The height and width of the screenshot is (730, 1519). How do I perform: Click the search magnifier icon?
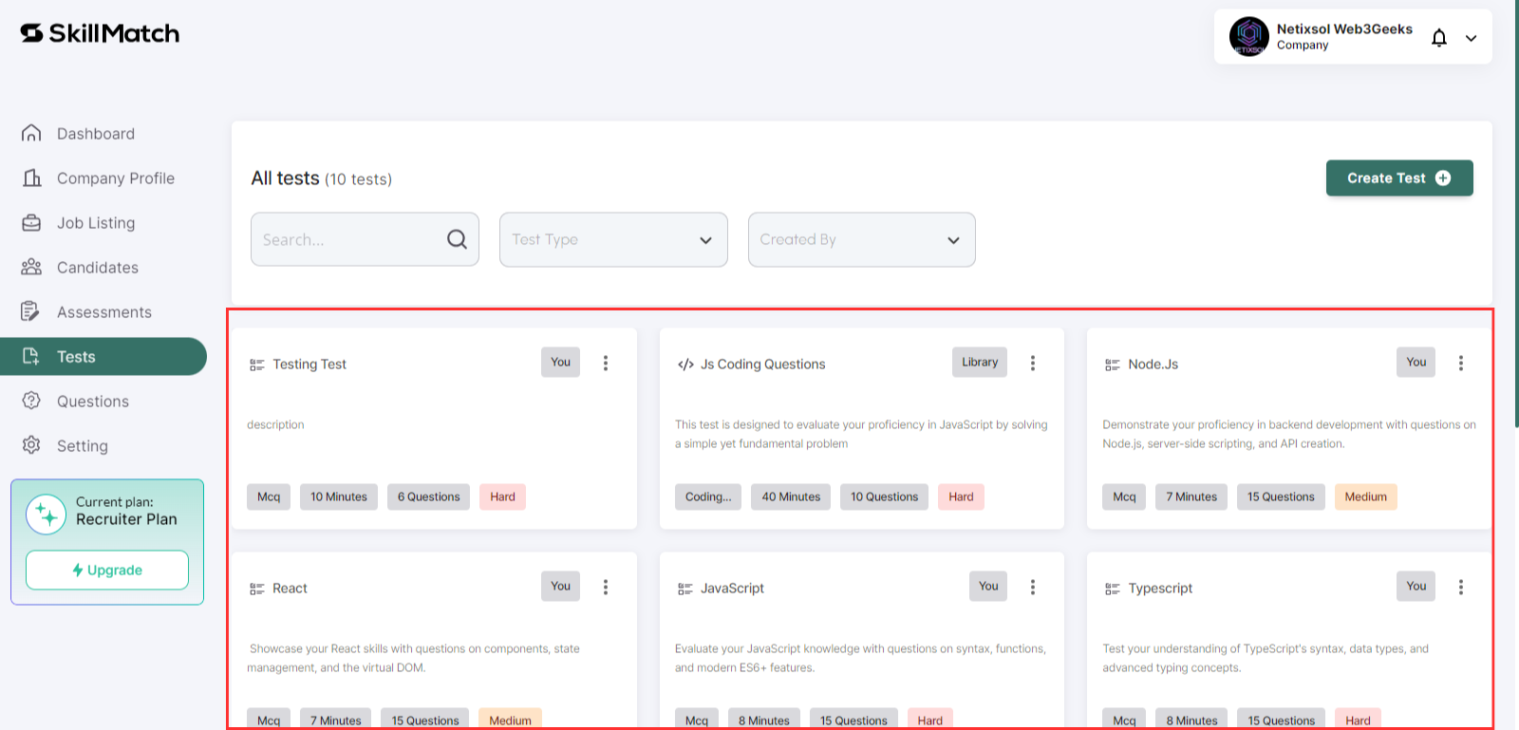(457, 239)
